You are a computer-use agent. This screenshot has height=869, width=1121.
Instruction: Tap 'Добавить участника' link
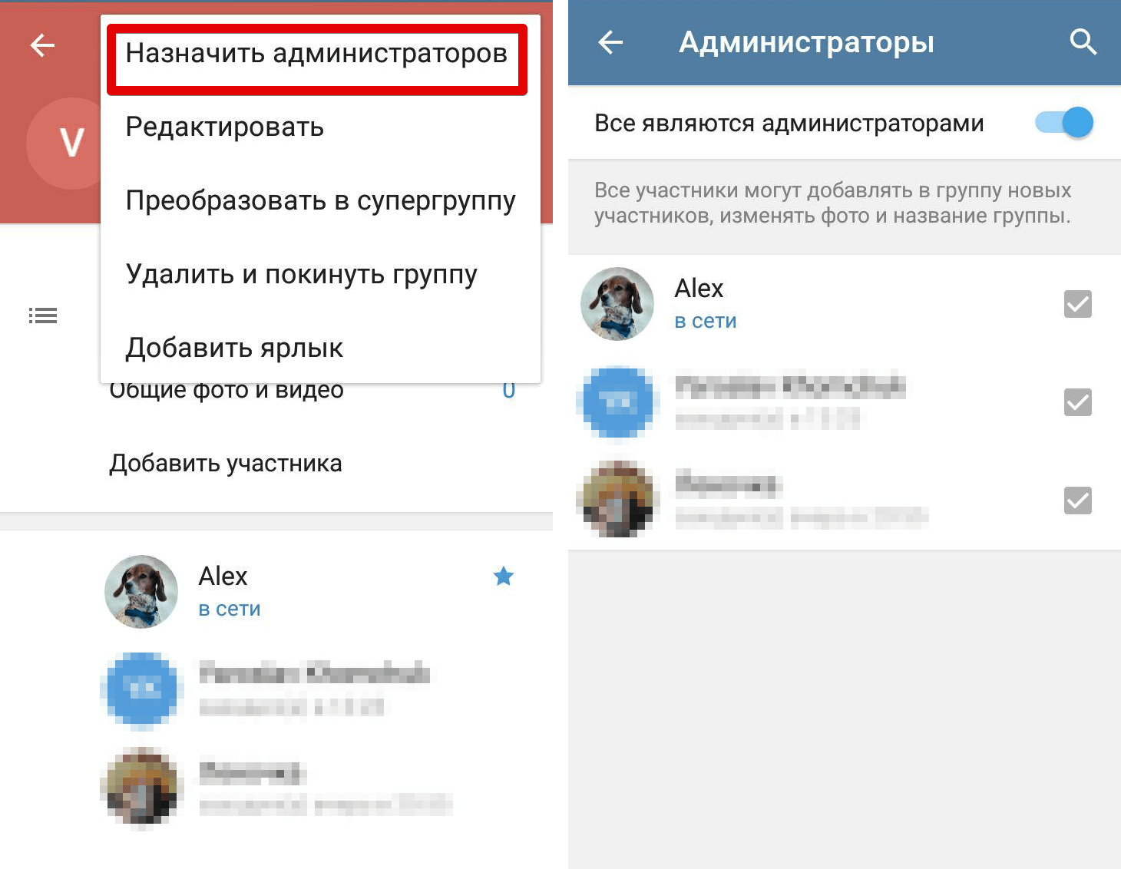[226, 464]
